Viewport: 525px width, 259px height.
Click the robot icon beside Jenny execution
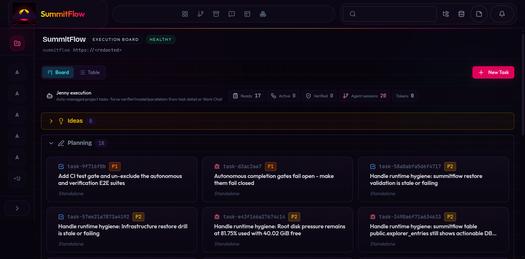point(50,96)
